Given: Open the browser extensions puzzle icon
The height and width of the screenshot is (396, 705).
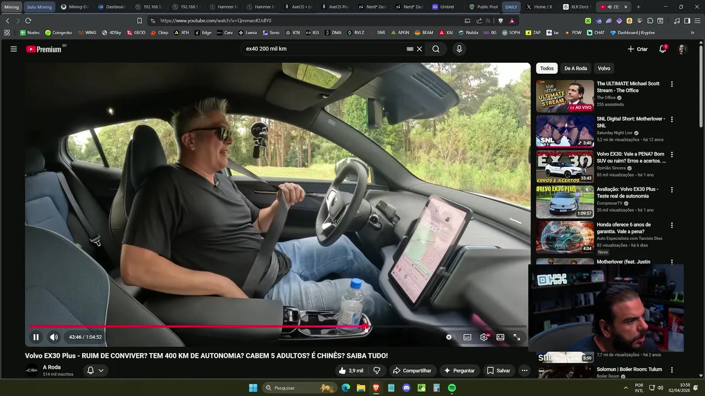Looking at the screenshot, I should click(650, 20).
